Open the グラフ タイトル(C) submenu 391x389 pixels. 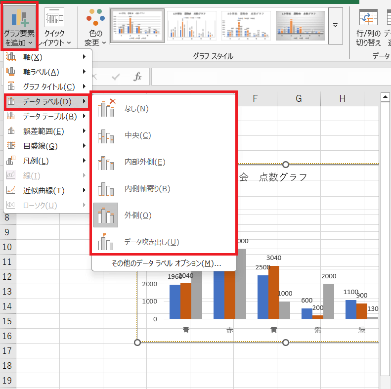click(47, 86)
